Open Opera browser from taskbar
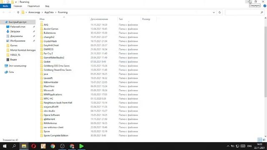Image resolution: width=267 pixels, height=150 pixels. (33, 146)
